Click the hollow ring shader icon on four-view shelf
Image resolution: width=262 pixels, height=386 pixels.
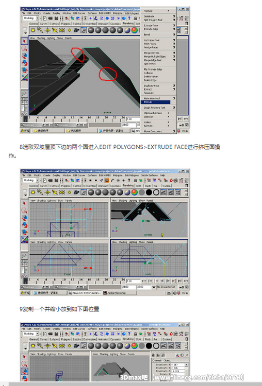coord(156,192)
